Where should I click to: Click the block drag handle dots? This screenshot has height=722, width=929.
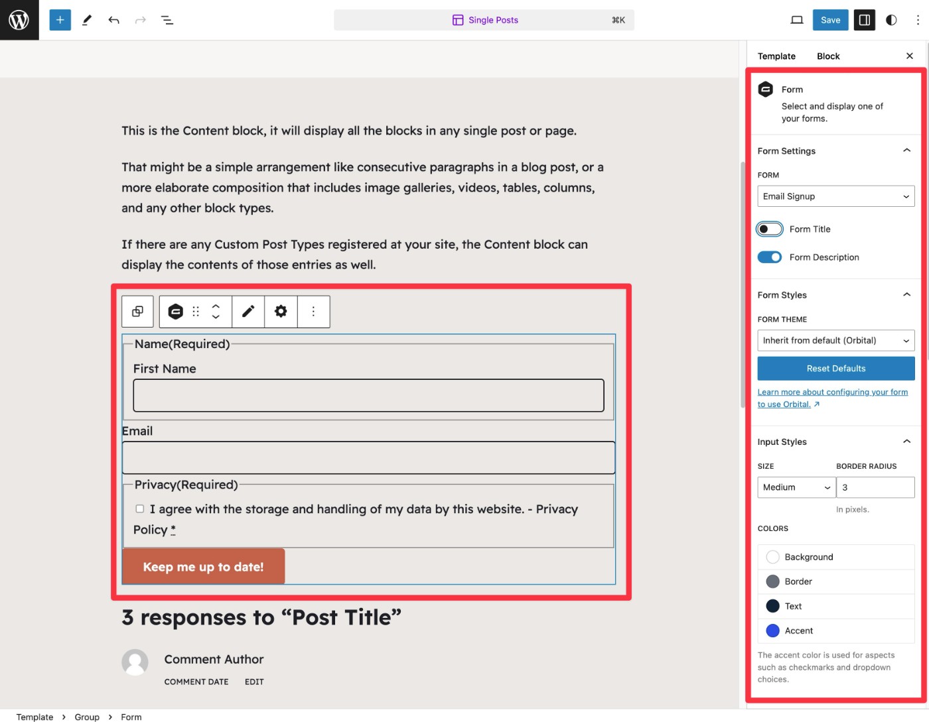pos(196,312)
